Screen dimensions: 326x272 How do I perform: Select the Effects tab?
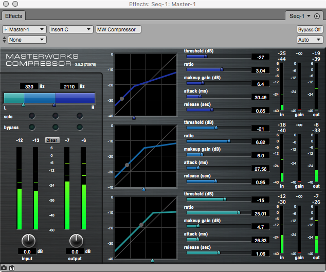click(x=13, y=16)
